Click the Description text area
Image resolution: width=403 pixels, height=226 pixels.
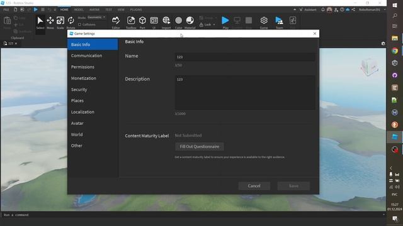tap(245, 92)
